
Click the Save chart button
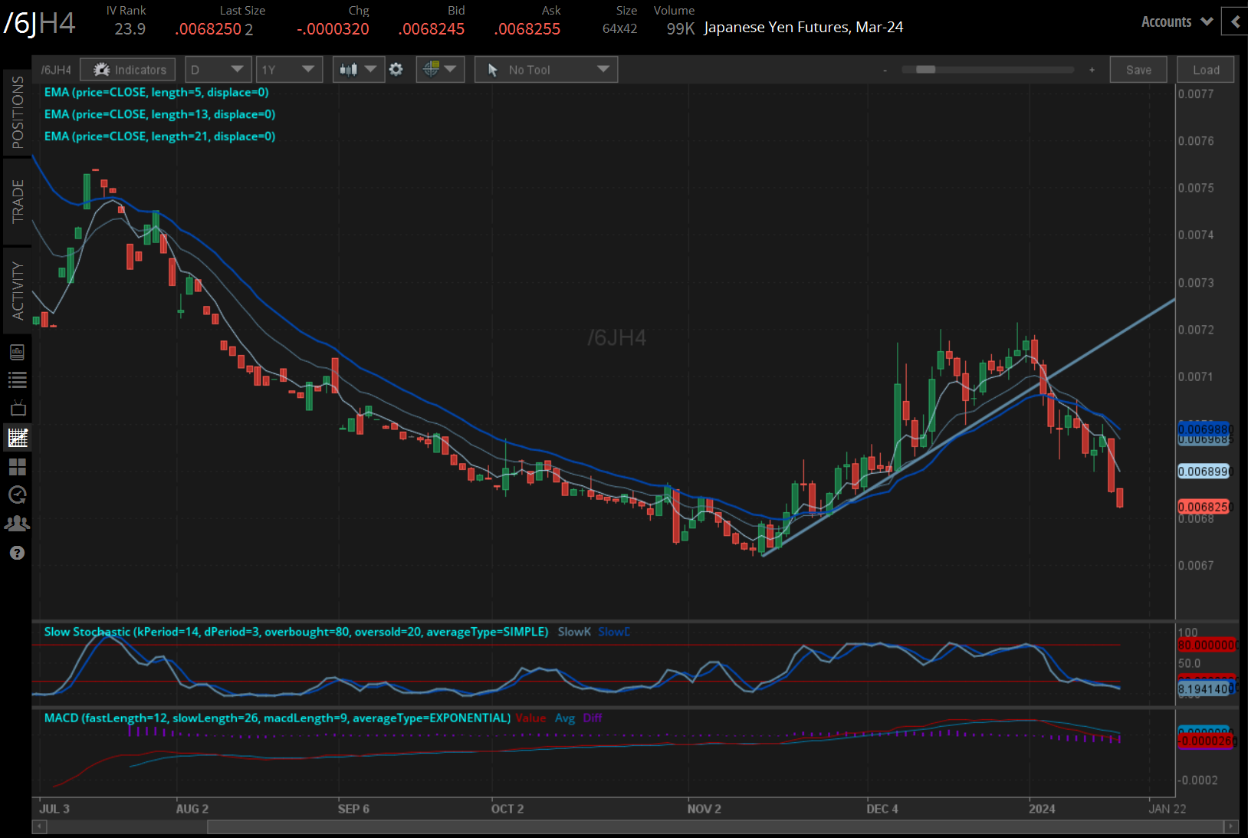tap(1138, 70)
